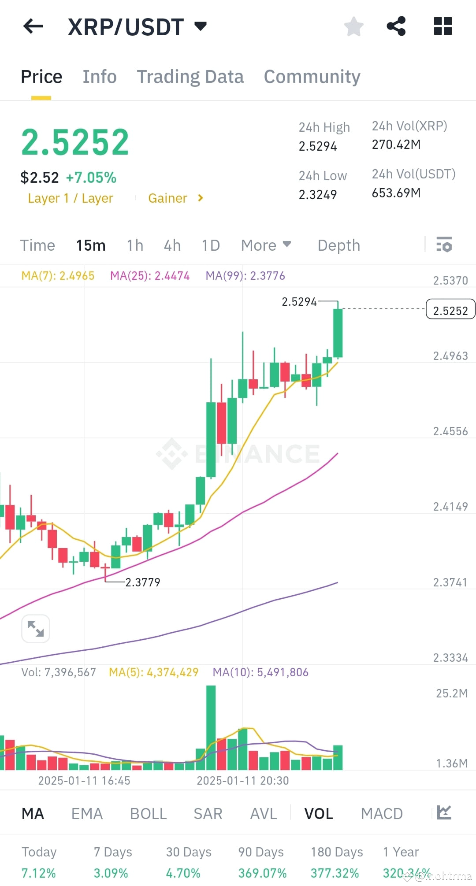The width and height of the screenshot is (476, 886).
Task: Select the VOL indicator tab
Action: [318, 813]
